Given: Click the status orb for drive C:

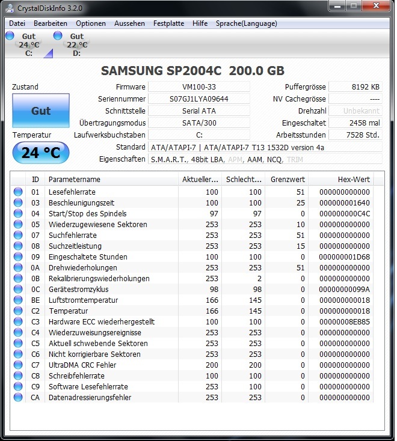Looking at the screenshot, I should click(x=10, y=35).
